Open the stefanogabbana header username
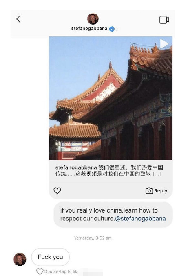The image size is (188, 276). tap(89, 29)
